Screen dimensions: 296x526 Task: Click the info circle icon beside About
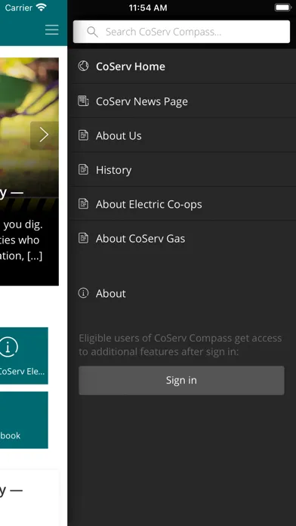(83, 293)
